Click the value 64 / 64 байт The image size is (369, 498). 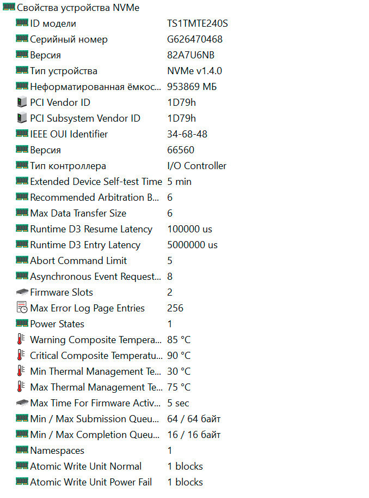point(194,419)
